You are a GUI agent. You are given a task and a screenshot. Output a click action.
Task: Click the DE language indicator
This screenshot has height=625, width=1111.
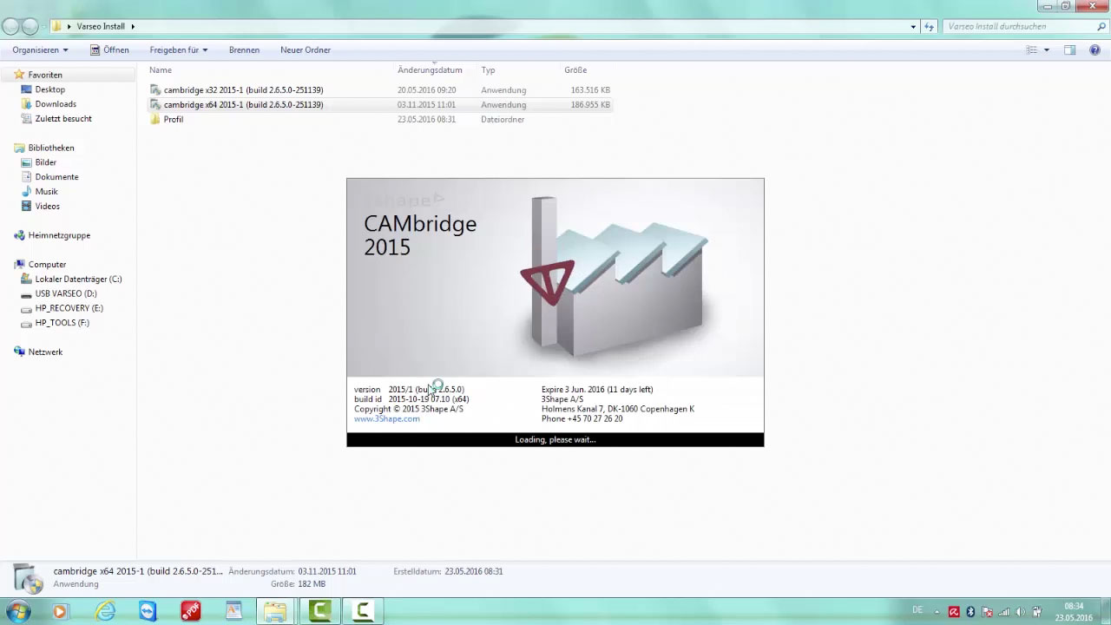pyautogui.click(x=917, y=611)
